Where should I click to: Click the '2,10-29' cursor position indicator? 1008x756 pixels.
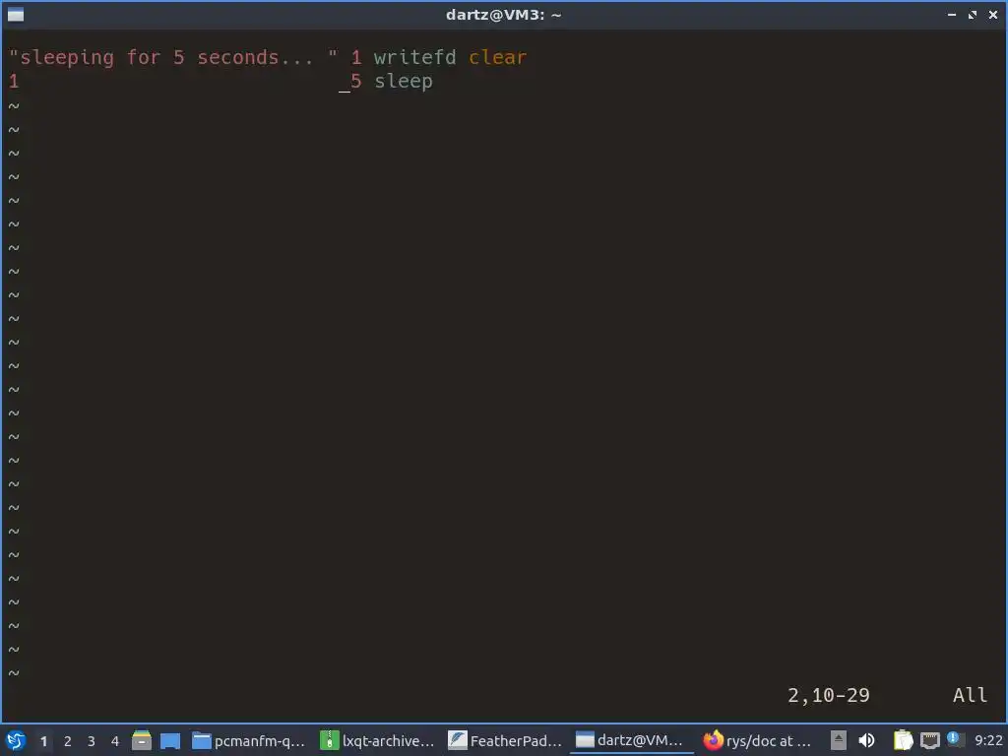coord(829,695)
